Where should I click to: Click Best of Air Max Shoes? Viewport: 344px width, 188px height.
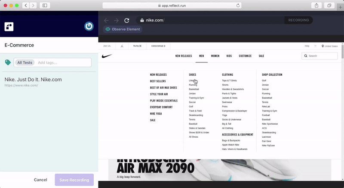coord(163,88)
